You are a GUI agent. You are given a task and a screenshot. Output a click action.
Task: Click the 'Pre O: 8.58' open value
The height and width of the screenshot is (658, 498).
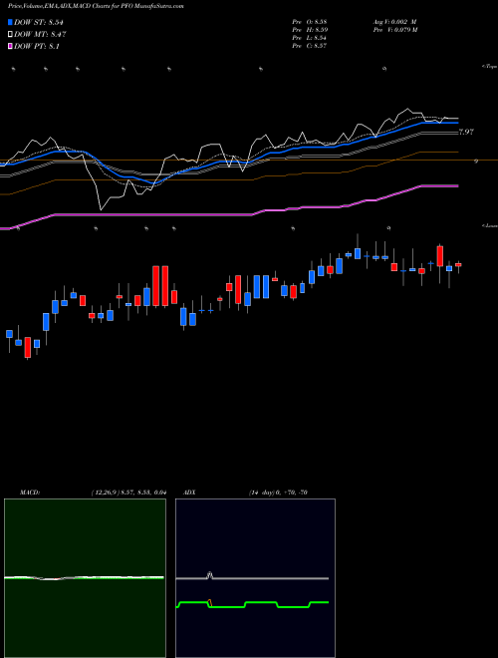(x=310, y=21)
